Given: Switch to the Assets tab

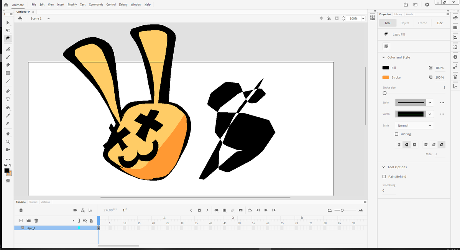Looking at the screenshot, I should point(409,14).
